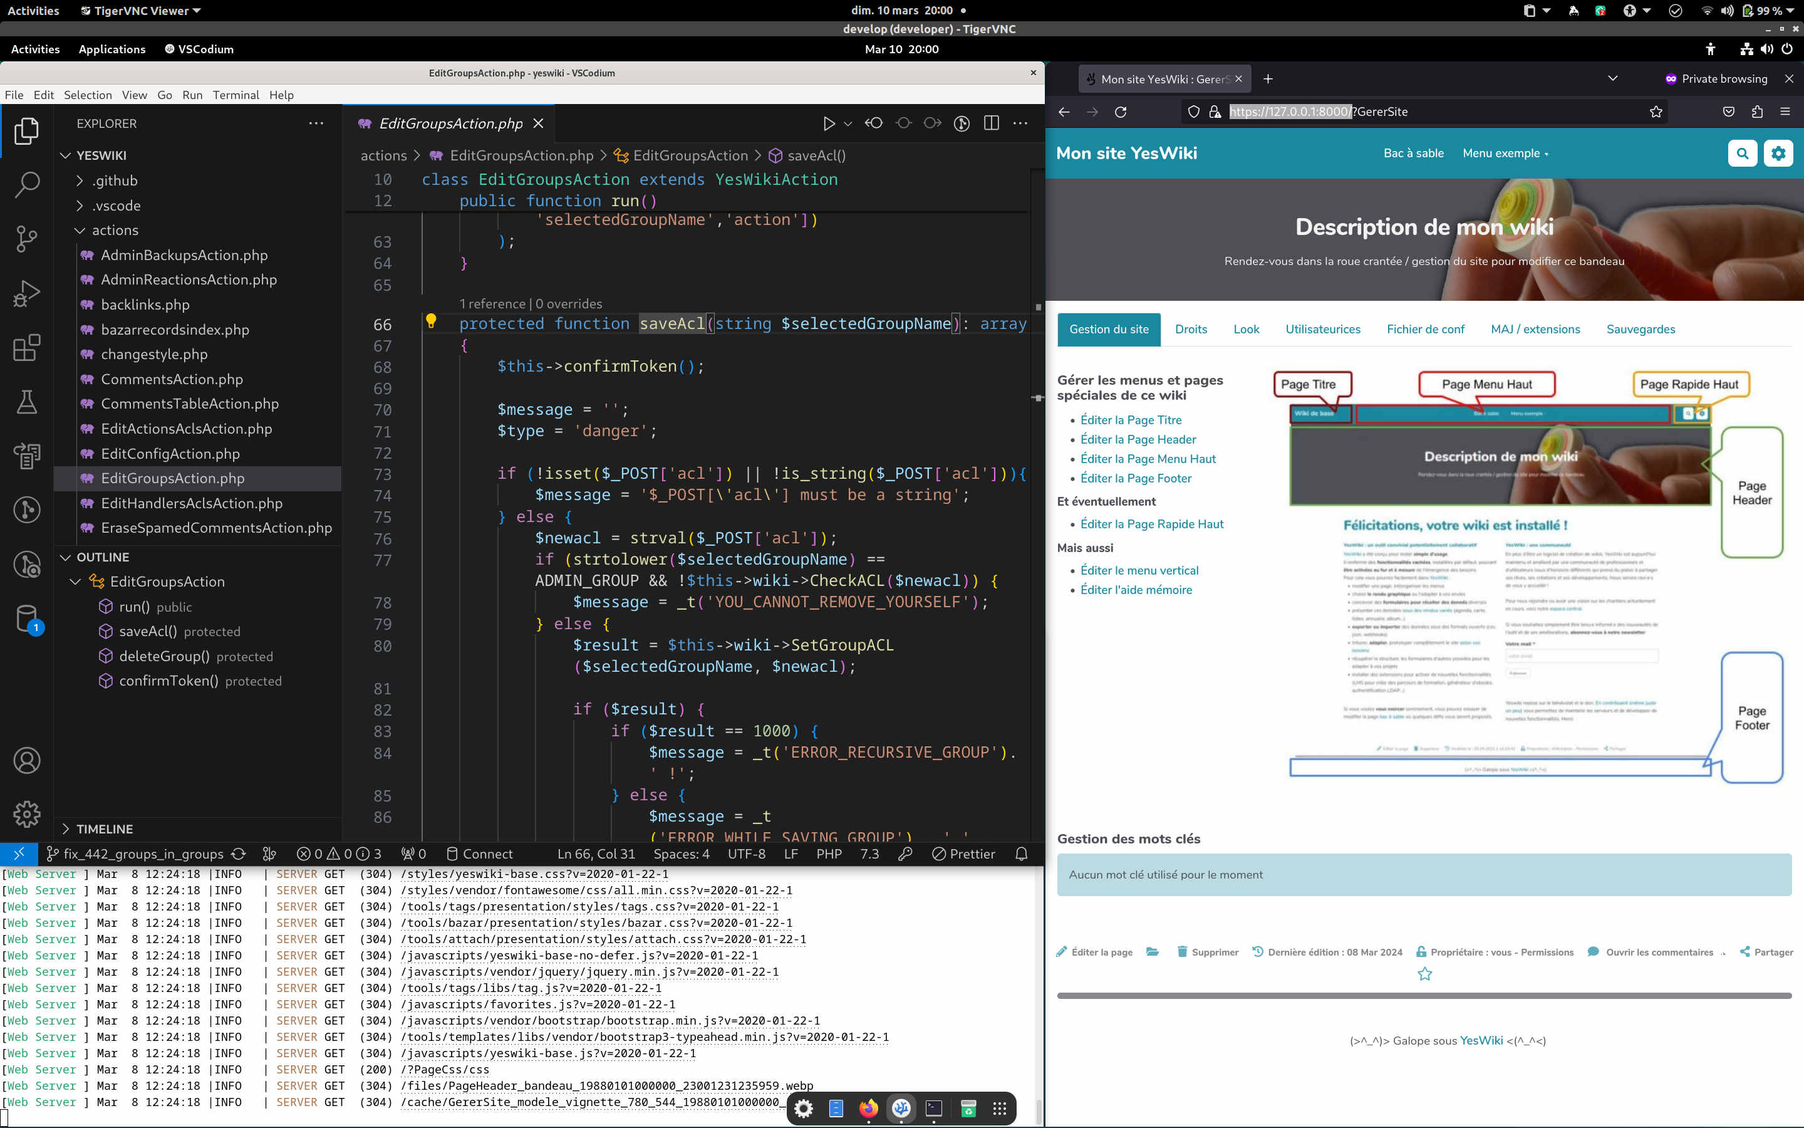Screen dimensions: 1804x1128
Task: Open the Menu exemple dropdown
Action: [x=1505, y=154]
